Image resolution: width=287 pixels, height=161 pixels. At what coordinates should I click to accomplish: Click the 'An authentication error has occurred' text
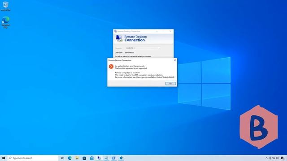point(130,66)
